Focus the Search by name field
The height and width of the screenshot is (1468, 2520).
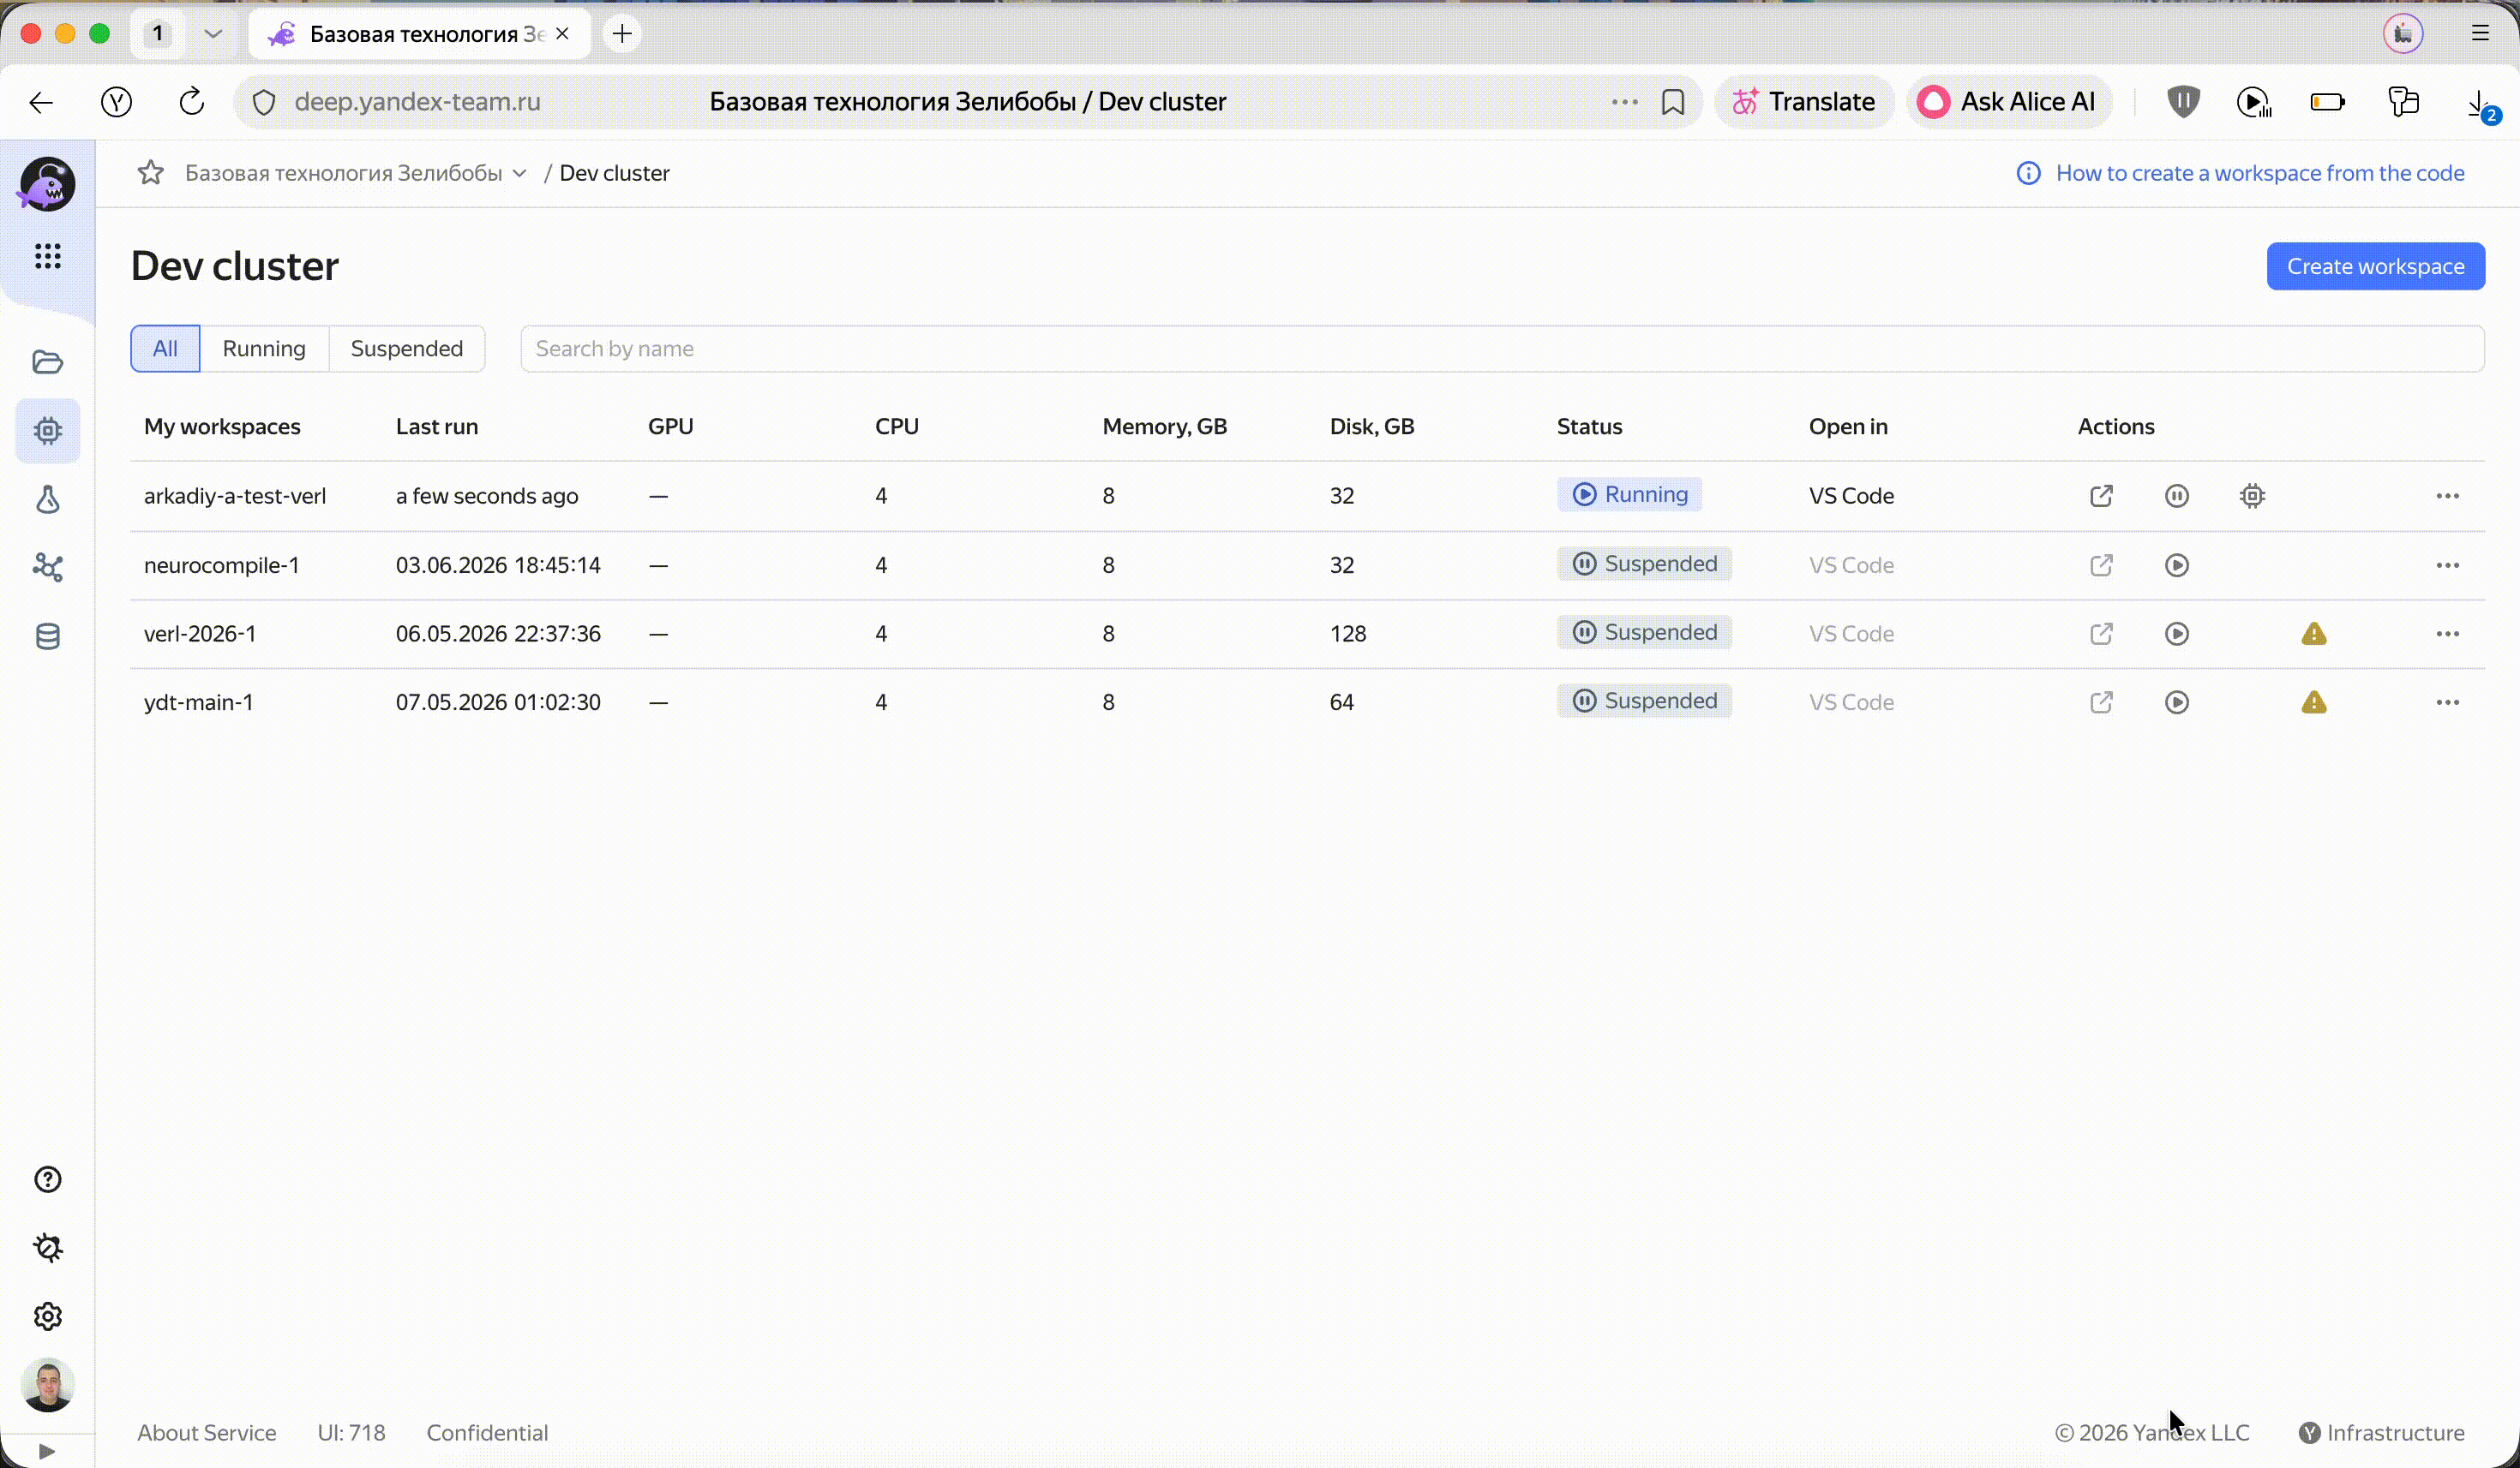pos(1502,349)
